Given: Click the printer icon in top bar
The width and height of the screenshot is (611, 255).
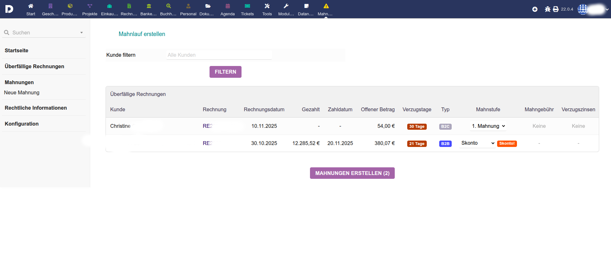Looking at the screenshot, I should pos(556,9).
